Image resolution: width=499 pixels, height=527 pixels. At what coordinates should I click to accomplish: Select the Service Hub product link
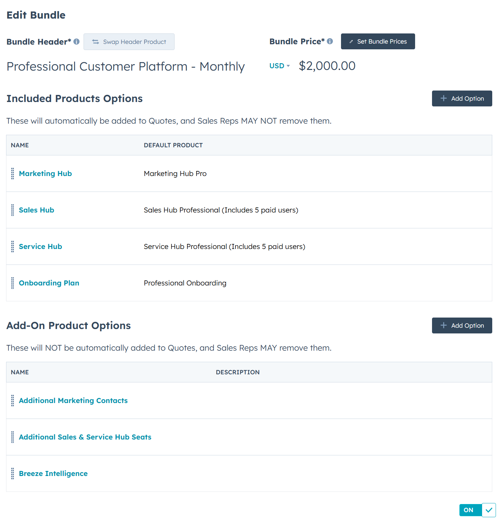pos(40,246)
